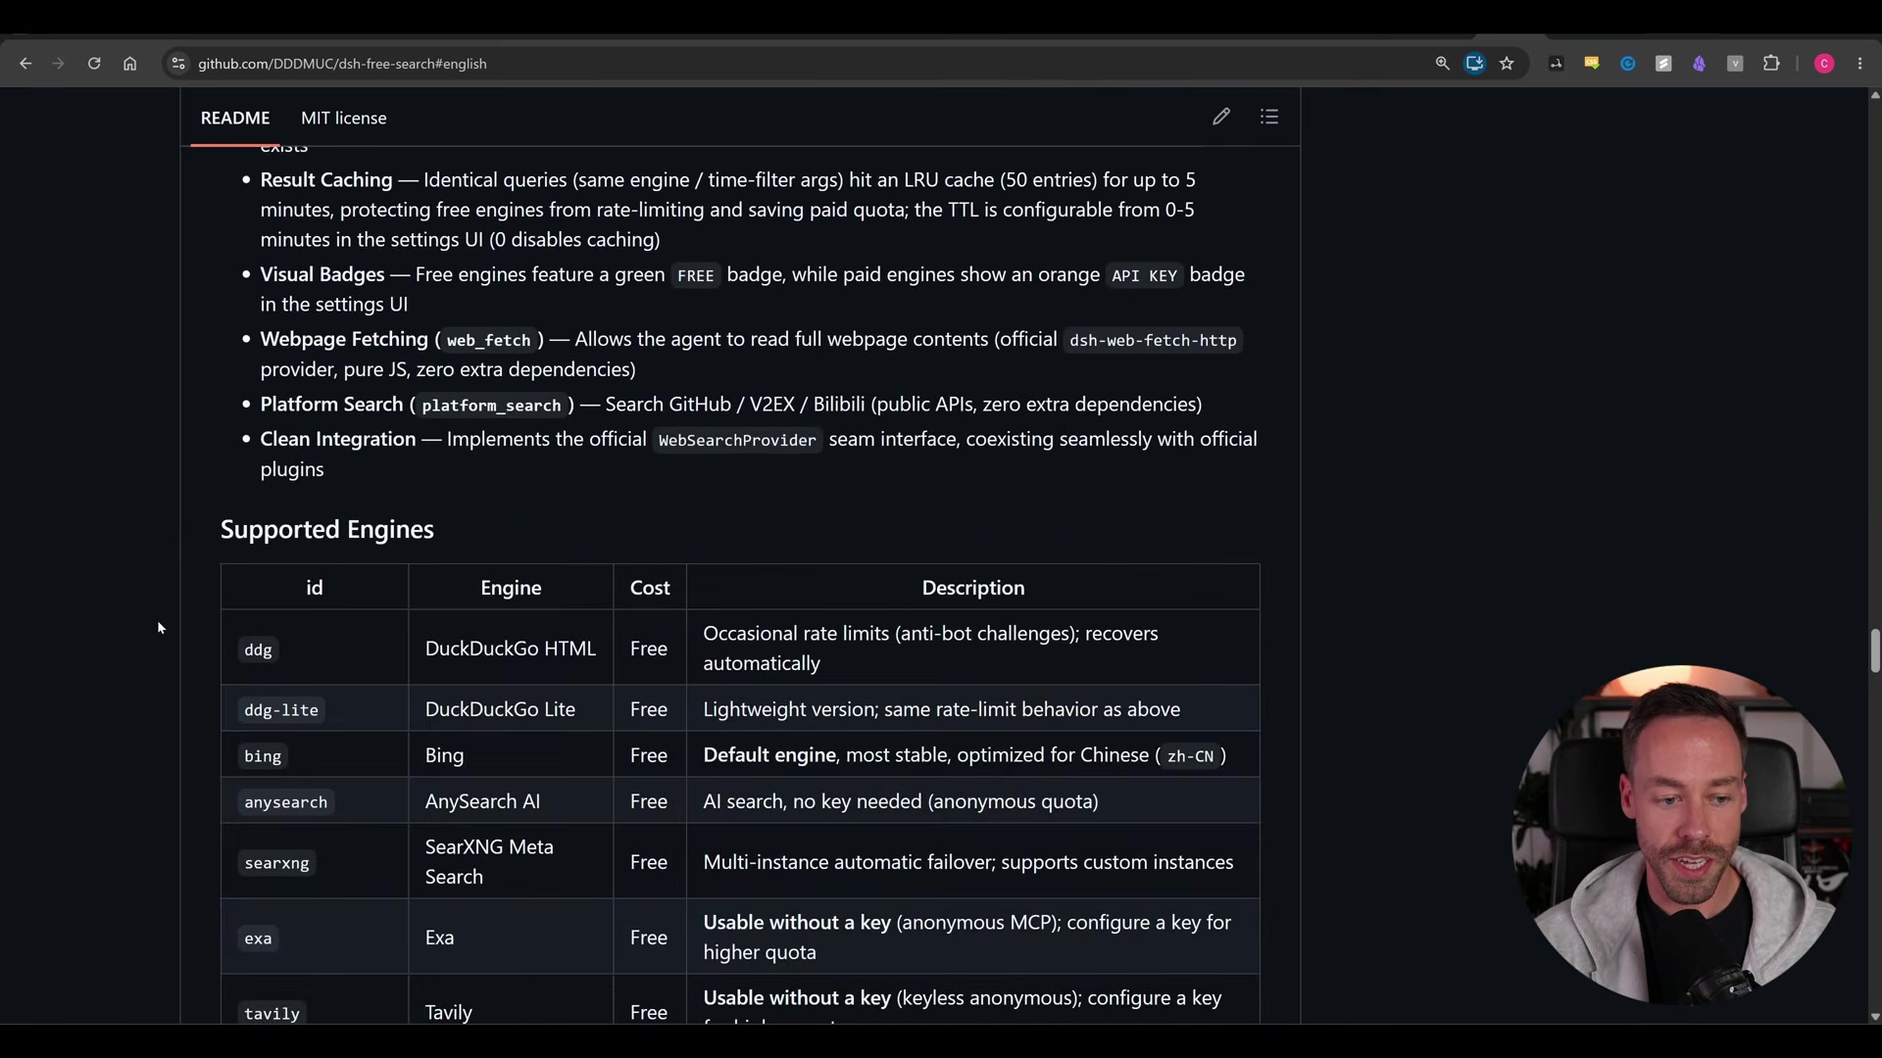Click the scrollbar down arrow
This screenshot has width=1882, height=1058.
pos(1874,1017)
